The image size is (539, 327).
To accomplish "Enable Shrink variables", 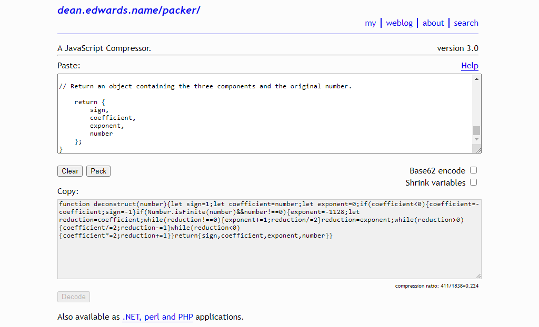I will pos(473,182).
